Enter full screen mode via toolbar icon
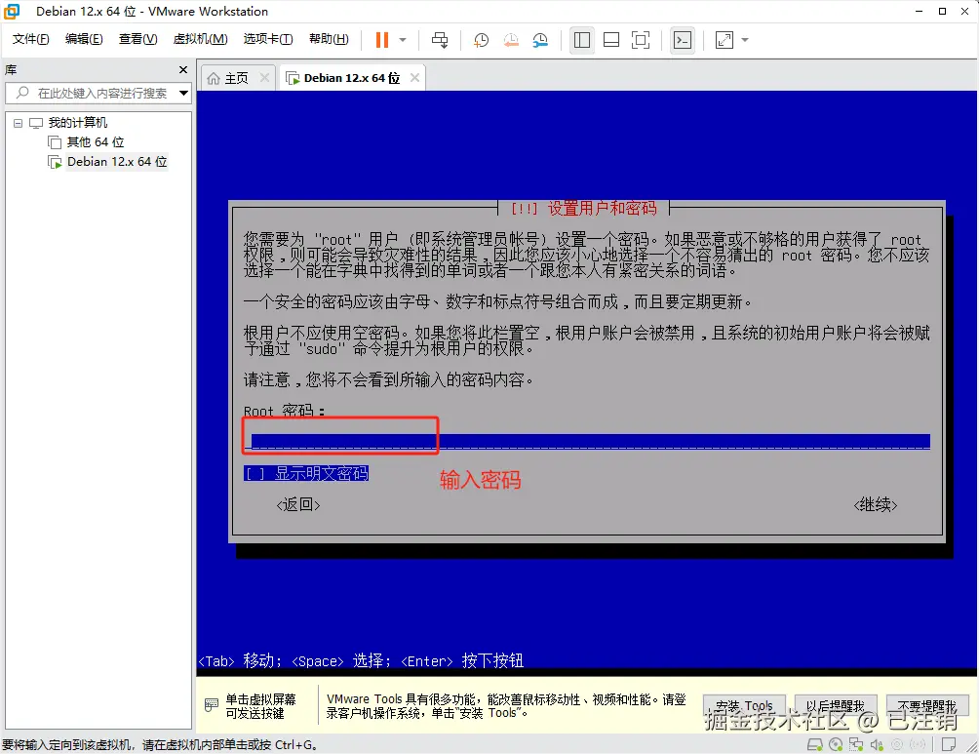This screenshot has width=979, height=754. 642,40
